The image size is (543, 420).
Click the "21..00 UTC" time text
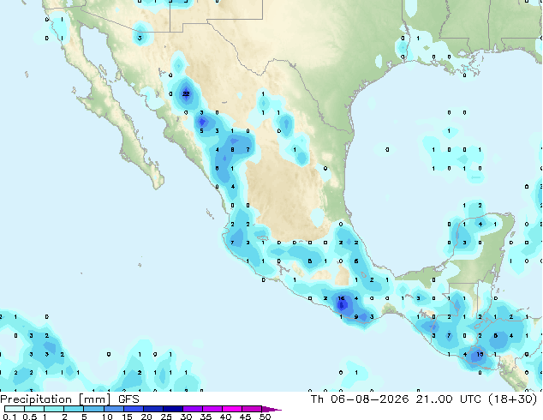click(449, 399)
